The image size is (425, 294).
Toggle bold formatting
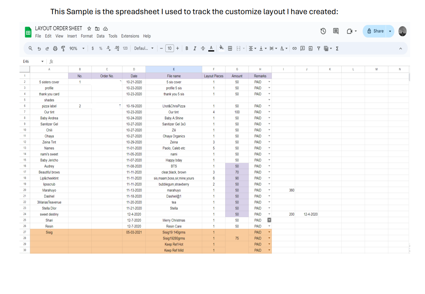(187, 49)
